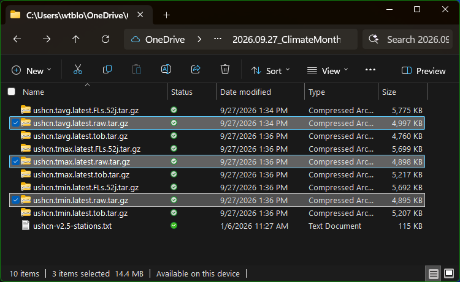Viewport: 460px width, 282px height.
Task: Uncheck the ushcn.tmin.latest.raw.tar.gz checkbox
Action: click(15, 200)
